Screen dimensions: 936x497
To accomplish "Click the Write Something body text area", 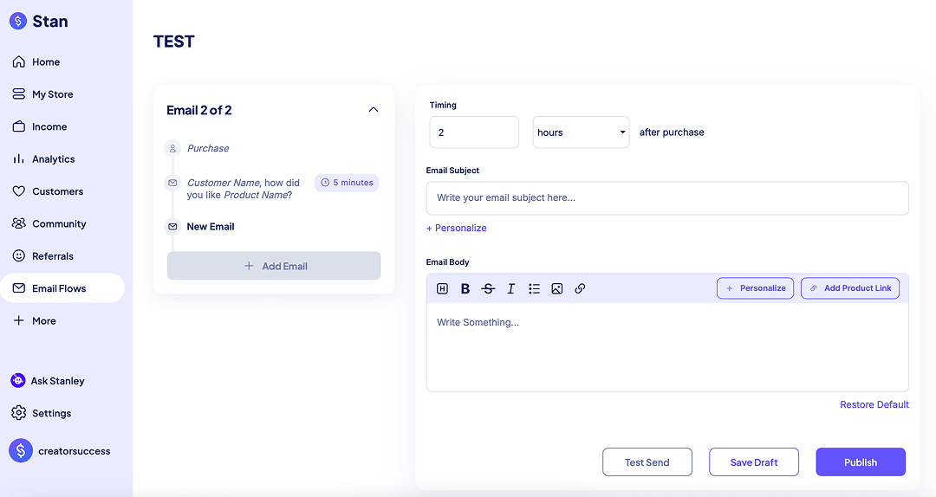I will pos(667,347).
